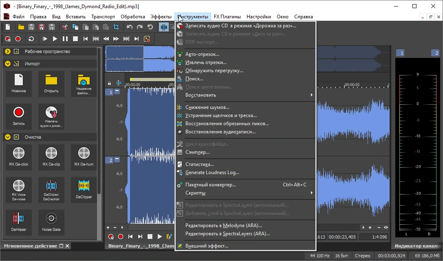
Task: Click the scissors Cut icon
Action: click(x=65, y=27)
